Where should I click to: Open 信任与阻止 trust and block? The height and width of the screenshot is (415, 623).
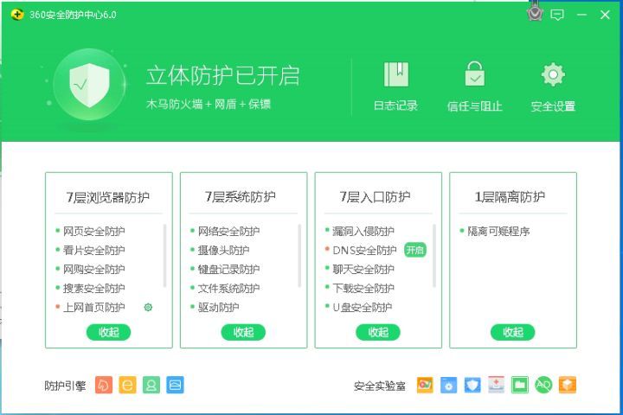coord(474,86)
